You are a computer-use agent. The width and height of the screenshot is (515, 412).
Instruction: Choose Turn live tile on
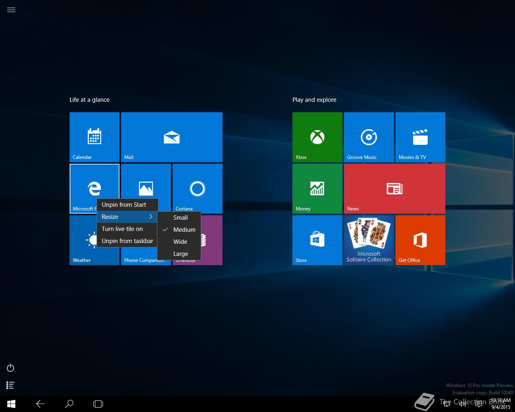[128, 229]
